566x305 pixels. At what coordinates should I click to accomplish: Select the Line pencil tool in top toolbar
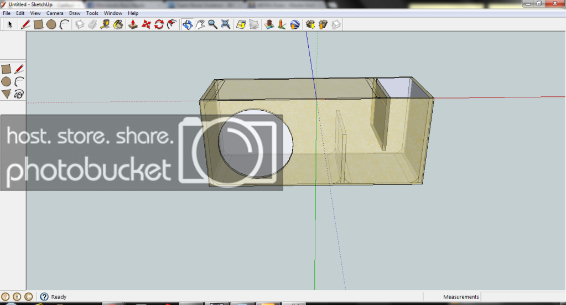[25, 24]
